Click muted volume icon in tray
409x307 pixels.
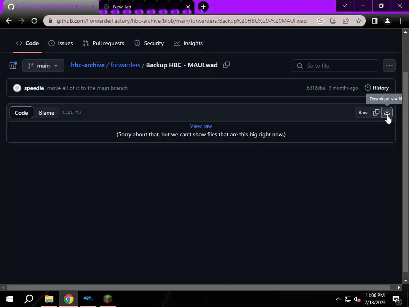(x=357, y=299)
